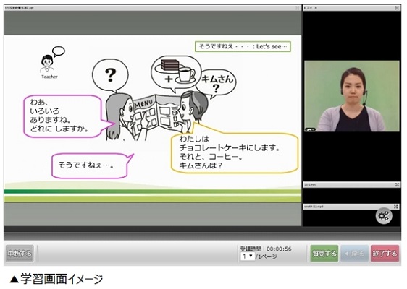
Task: Open the page number dropdown
Action: [x=248, y=256]
